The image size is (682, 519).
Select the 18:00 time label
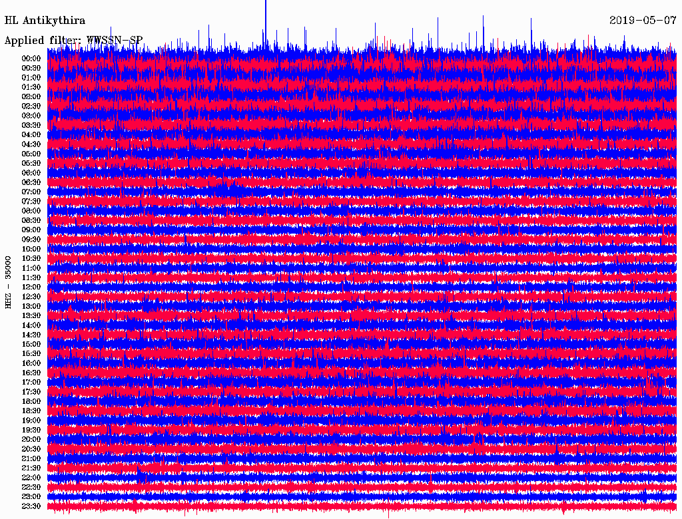31,401
